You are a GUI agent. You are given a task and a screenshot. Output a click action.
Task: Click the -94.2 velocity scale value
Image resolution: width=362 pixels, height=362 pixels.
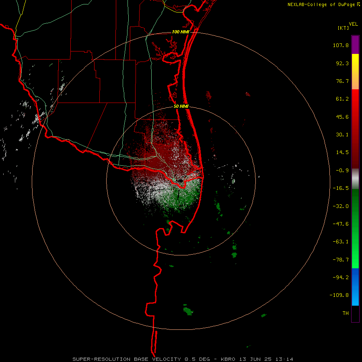[341, 278]
